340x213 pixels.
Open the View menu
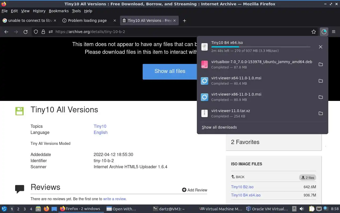pyautogui.click(x=25, y=11)
